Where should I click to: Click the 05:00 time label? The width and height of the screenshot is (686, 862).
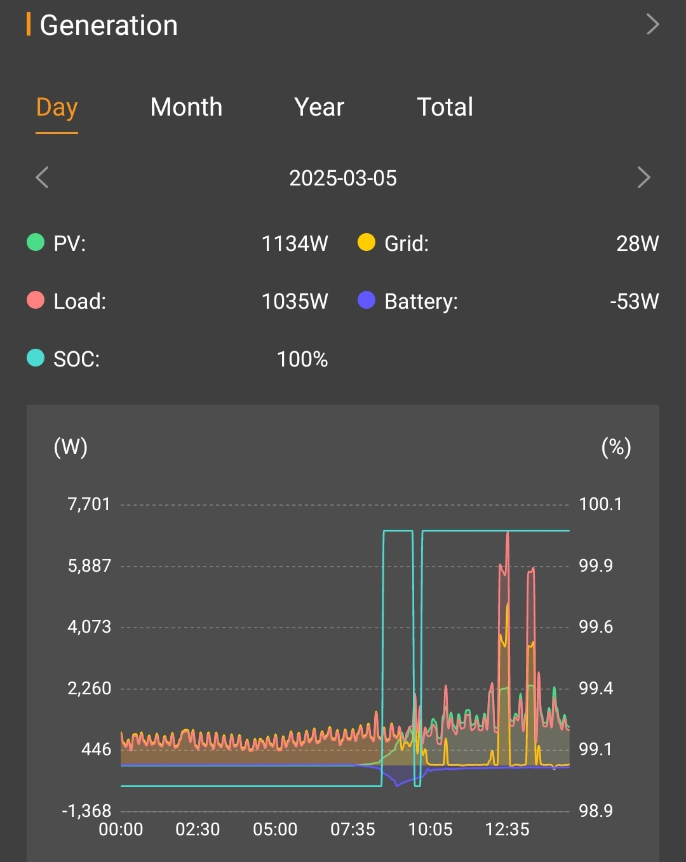pyautogui.click(x=275, y=830)
